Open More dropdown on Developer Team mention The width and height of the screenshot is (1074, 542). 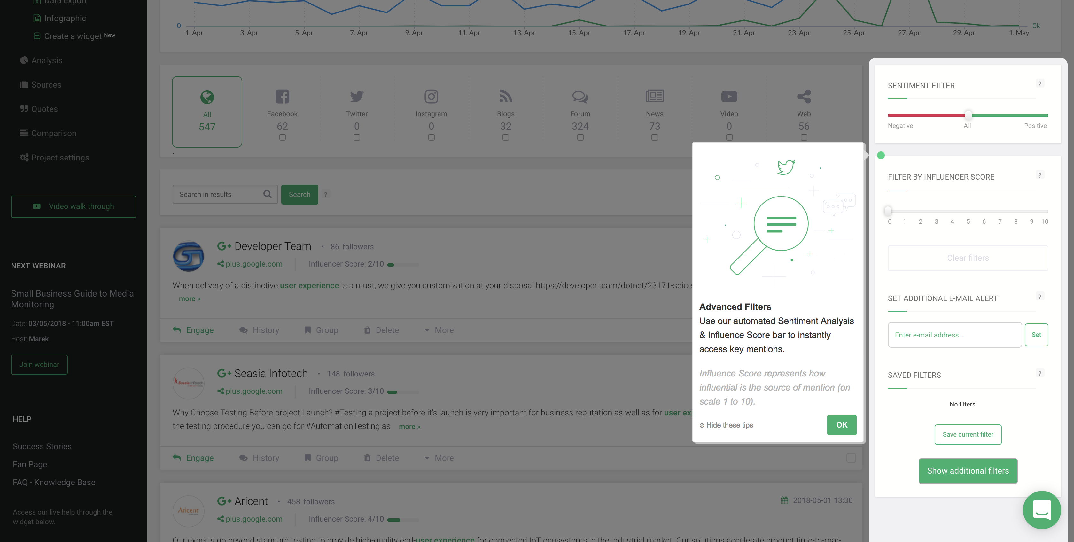click(439, 330)
